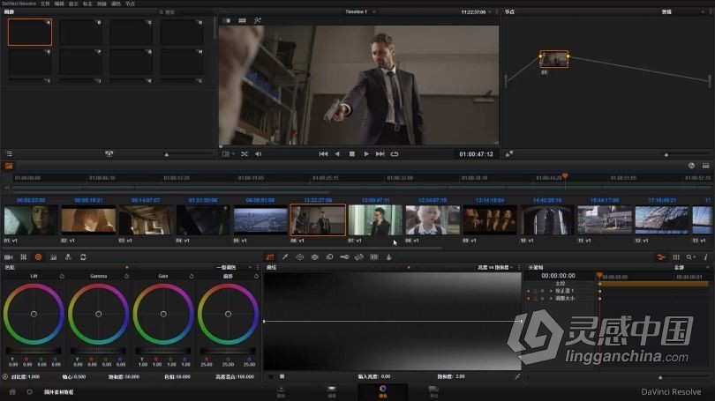Open project settings gear icon
The height and width of the screenshot is (401, 715).
click(30, 391)
